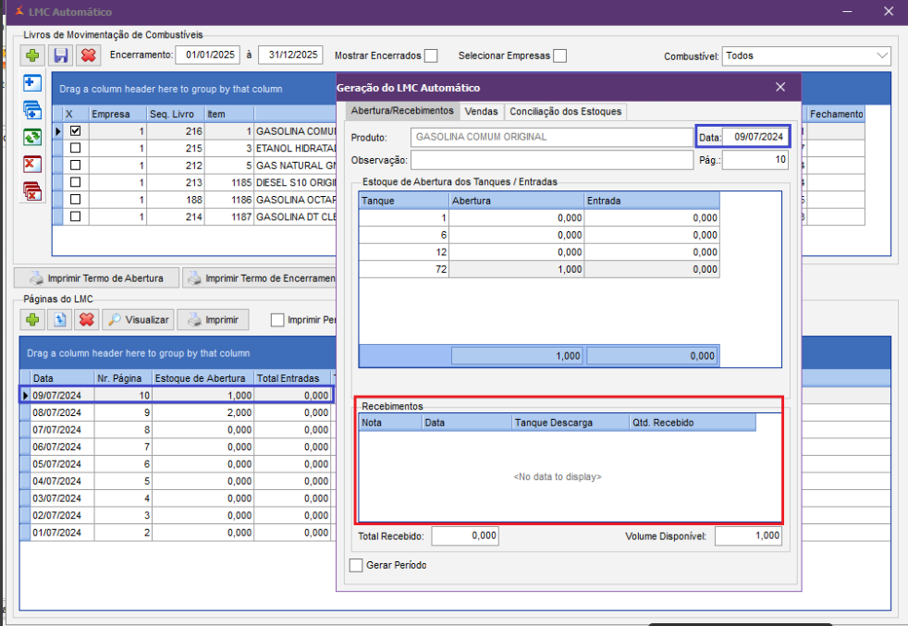
Task: Click the Observação text field
Action: point(552,160)
